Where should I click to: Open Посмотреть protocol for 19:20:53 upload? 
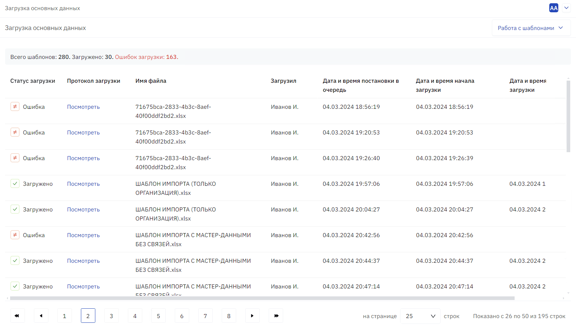pyautogui.click(x=83, y=133)
